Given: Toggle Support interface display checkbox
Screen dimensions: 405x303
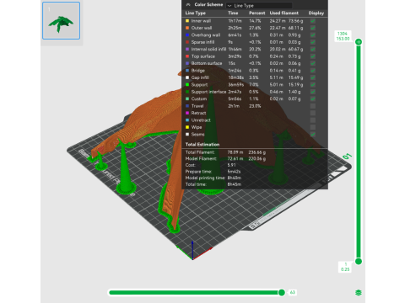Looking at the screenshot, I should coord(313,92).
